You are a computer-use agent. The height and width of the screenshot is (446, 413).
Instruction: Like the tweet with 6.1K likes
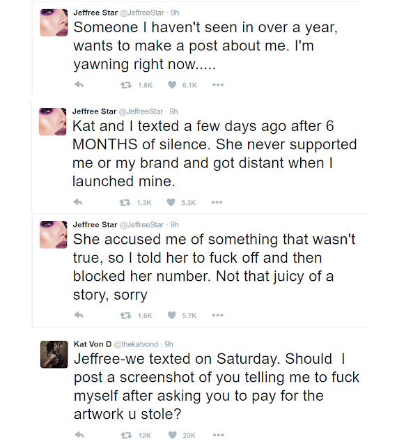point(172,85)
